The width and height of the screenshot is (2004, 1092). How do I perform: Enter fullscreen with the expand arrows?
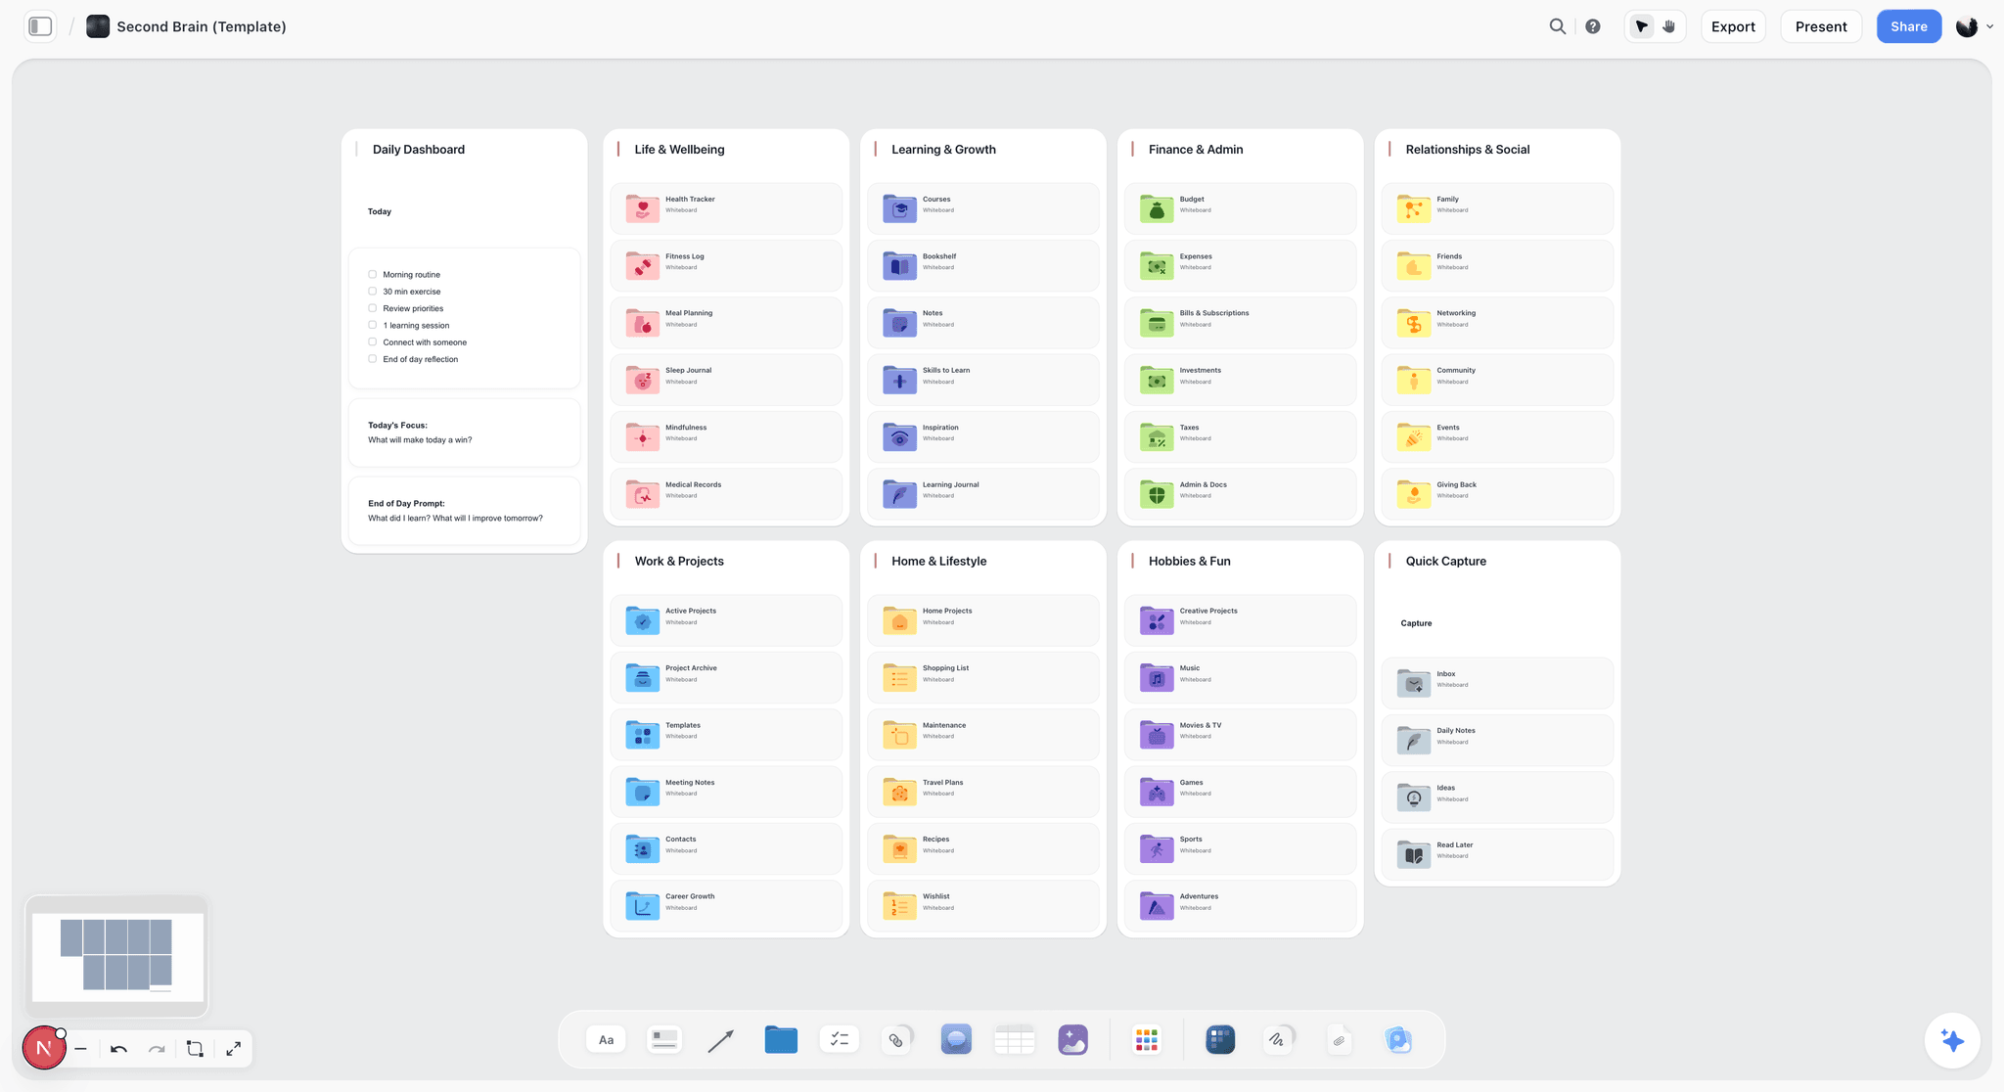point(233,1049)
